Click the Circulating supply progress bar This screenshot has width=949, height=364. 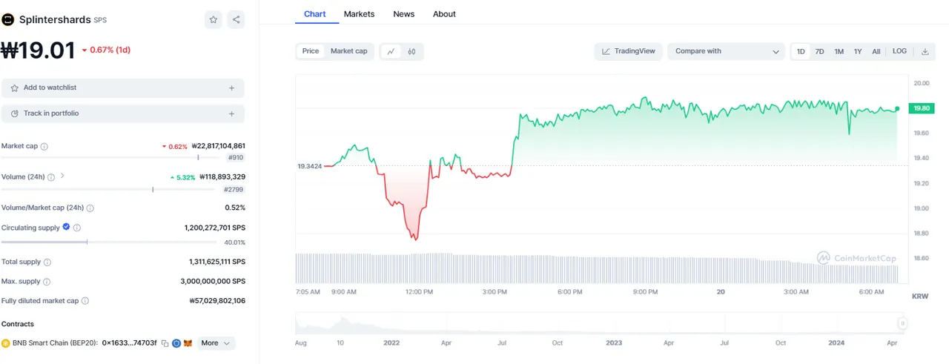pos(110,242)
